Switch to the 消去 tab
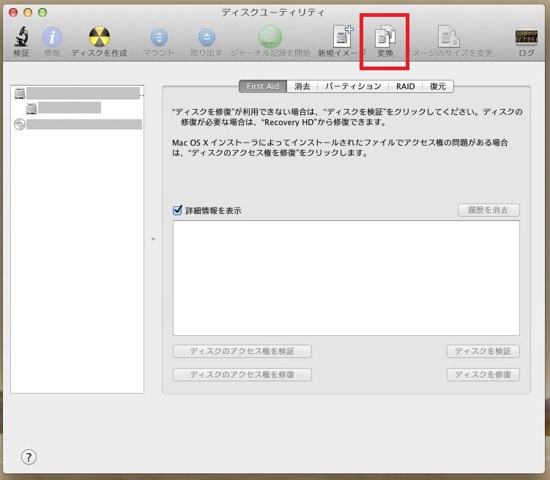The width and height of the screenshot is (550, 480). click(302, 86)
